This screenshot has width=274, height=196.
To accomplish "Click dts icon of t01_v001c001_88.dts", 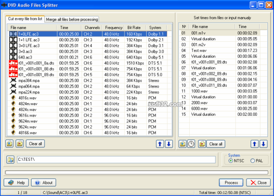I will [x=13, y=69].
